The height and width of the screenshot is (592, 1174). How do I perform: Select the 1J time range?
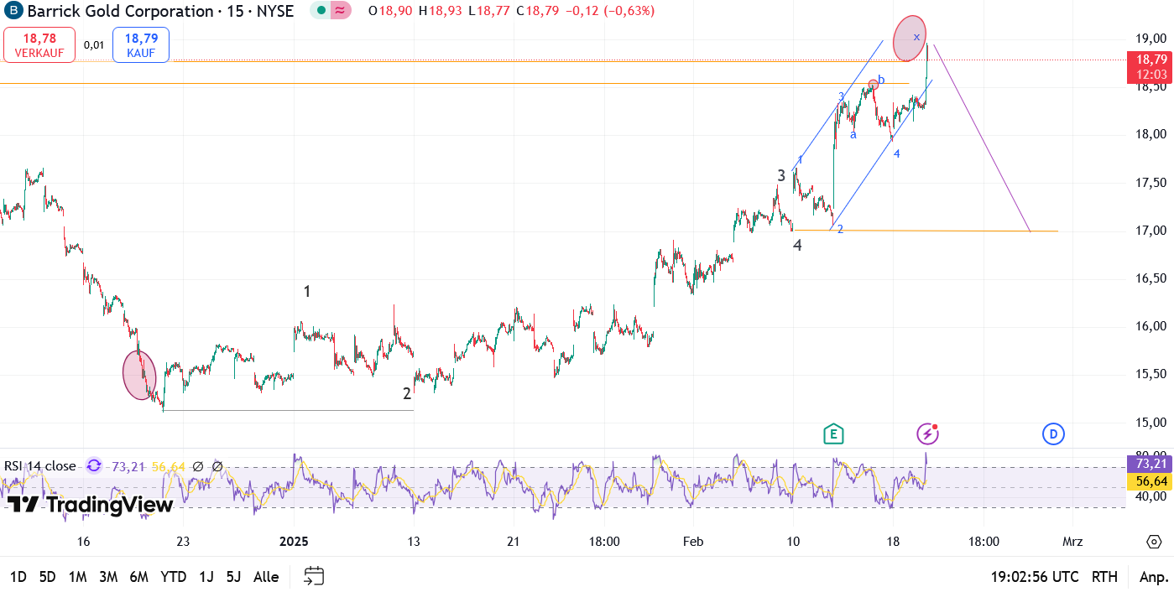[206, 577]
